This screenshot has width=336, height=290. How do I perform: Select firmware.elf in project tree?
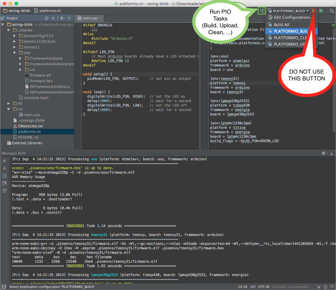38,75
